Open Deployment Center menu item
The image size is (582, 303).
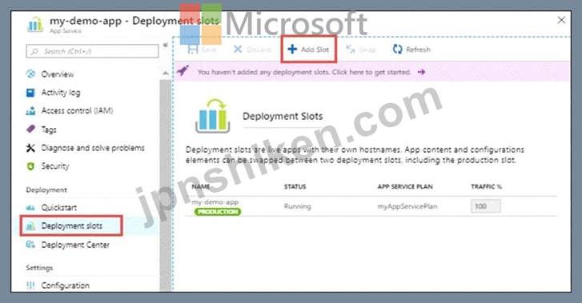75,245
